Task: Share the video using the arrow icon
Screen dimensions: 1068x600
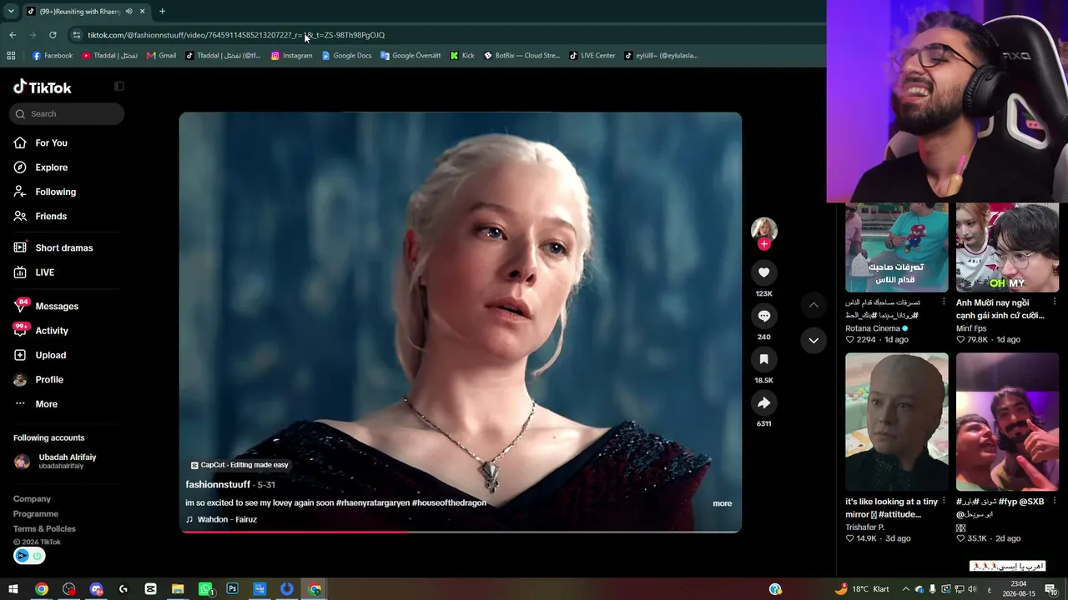Action: pos(763,402)
